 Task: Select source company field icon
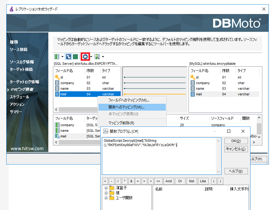[x=57, y=83]
